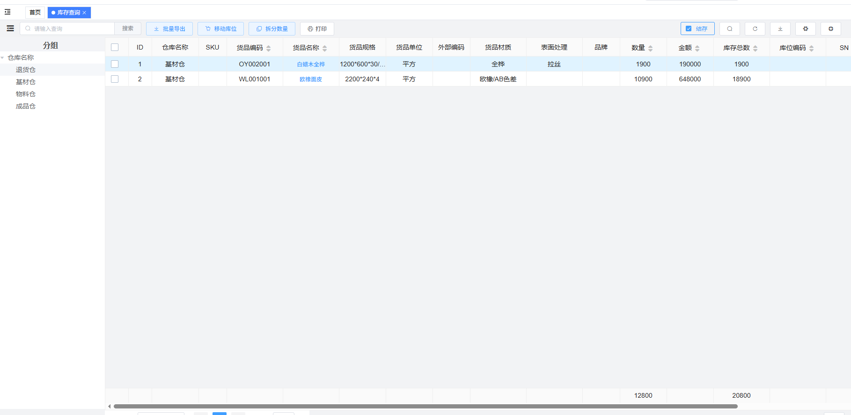Viewport: 851px width, 415px height.
Task: Sort by the 货品编码 column
Action: (268, 48)
